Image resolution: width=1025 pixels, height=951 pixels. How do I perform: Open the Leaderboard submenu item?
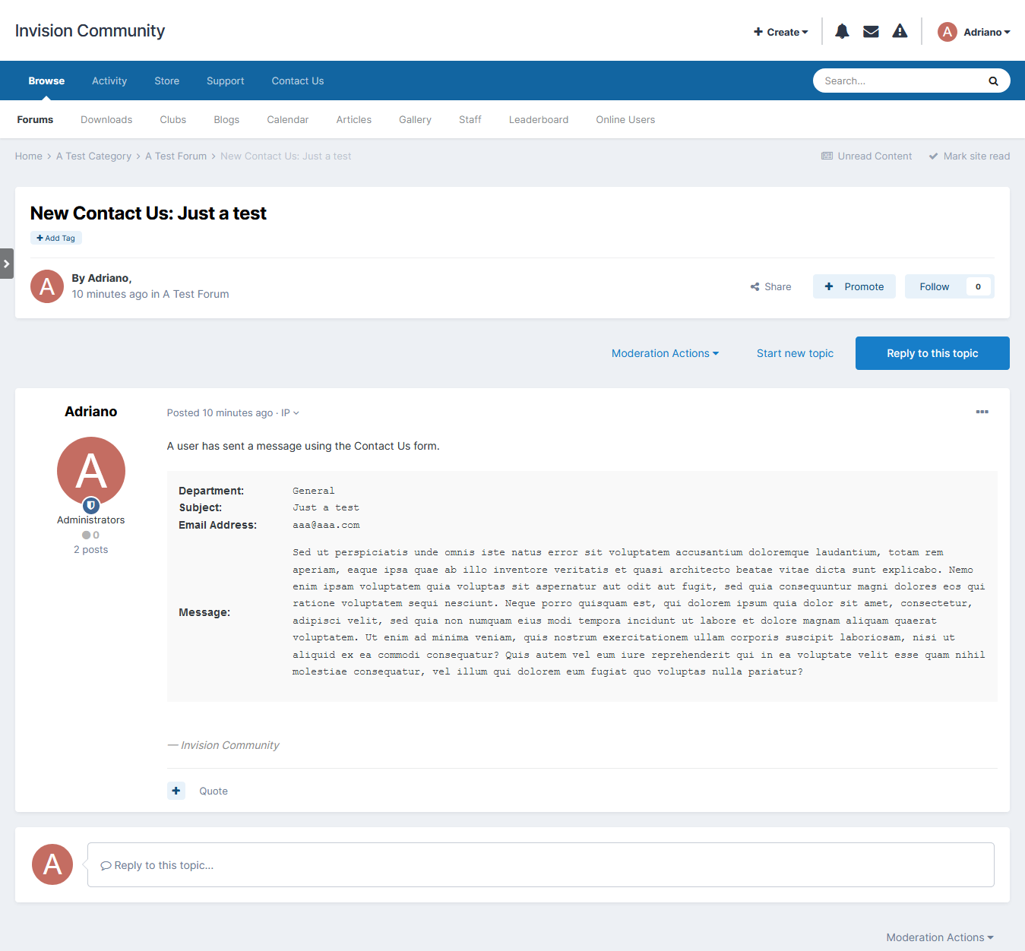539,120
